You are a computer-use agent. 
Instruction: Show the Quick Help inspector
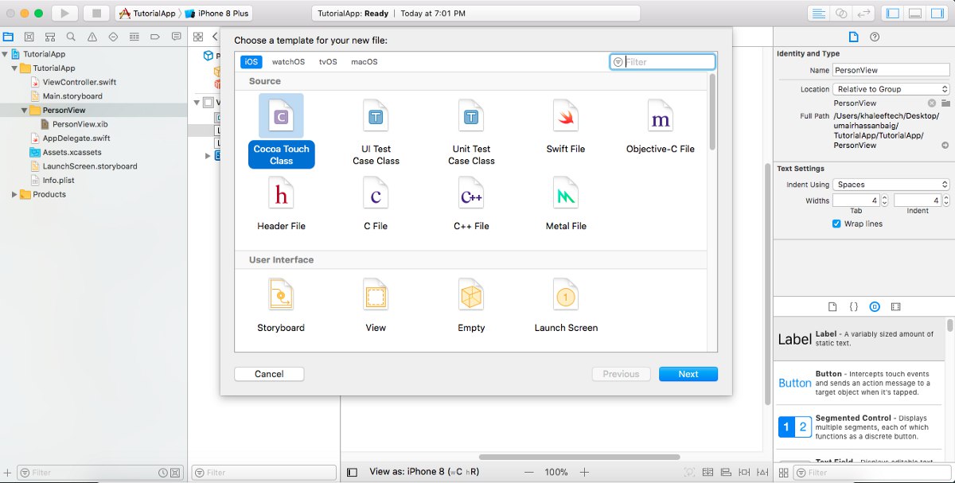click(875, 37)
